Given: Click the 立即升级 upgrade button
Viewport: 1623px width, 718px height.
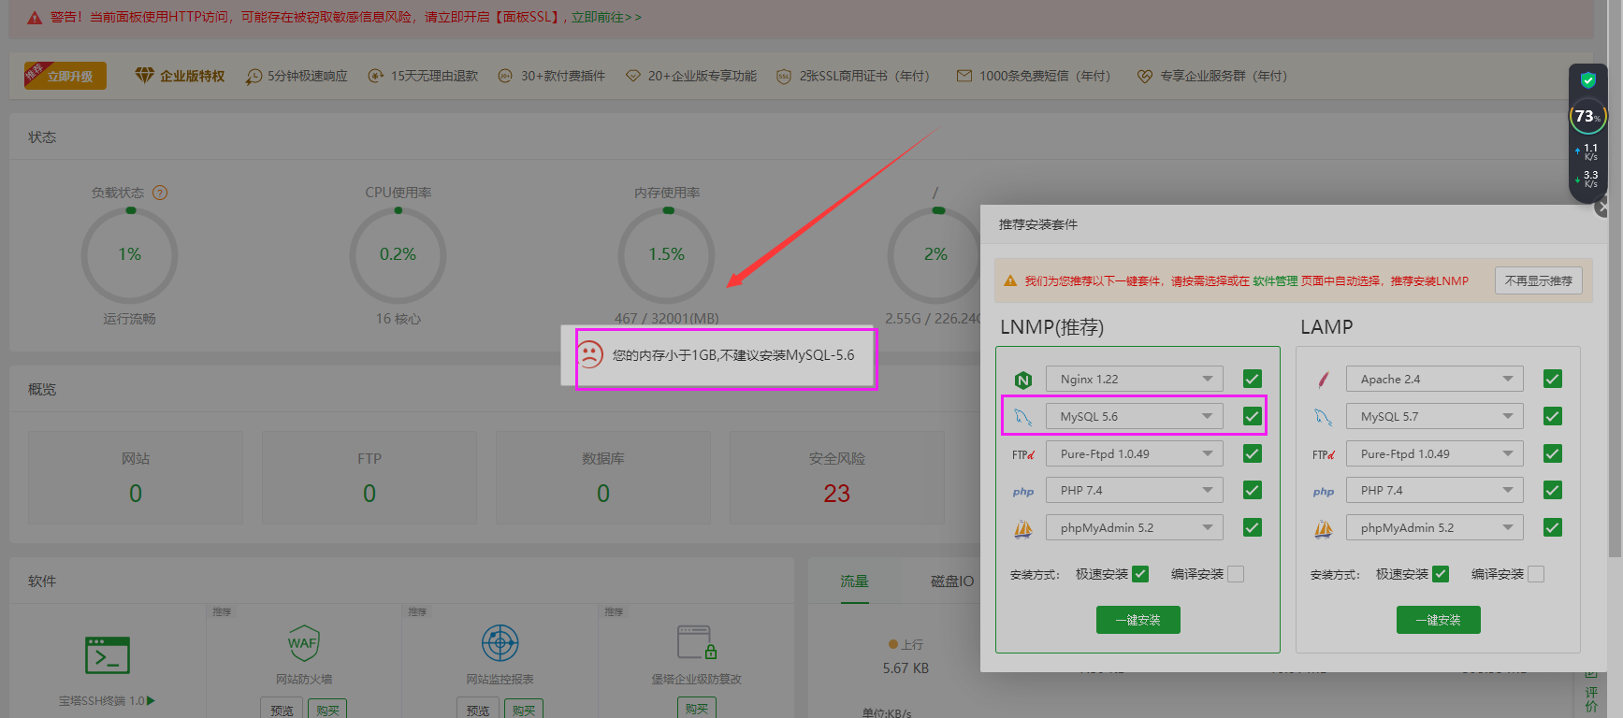Looking at the screenshot, I should point(65,76).
